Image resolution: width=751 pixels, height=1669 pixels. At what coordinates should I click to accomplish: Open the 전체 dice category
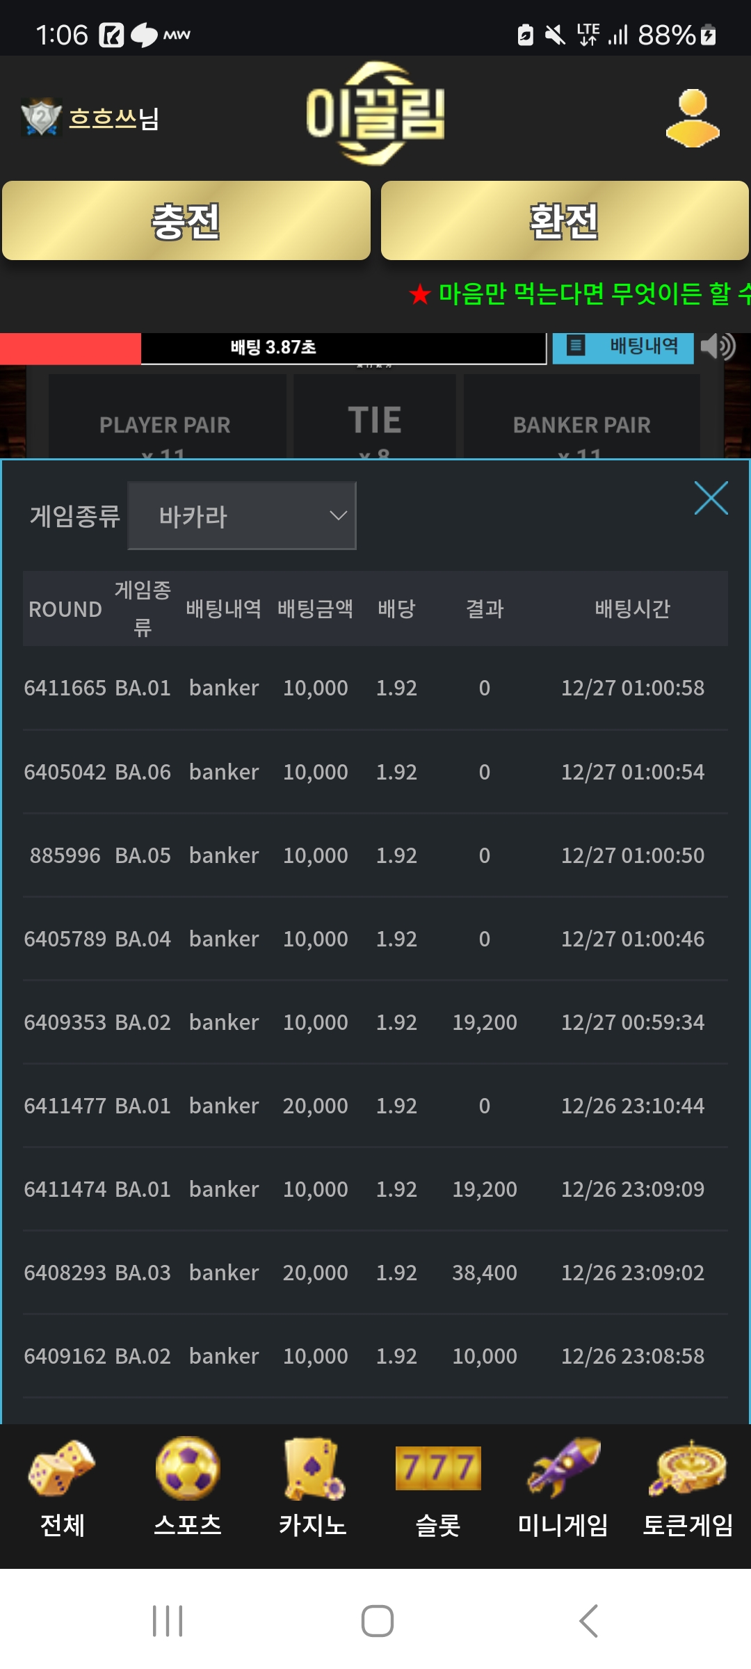point(63,1487)
